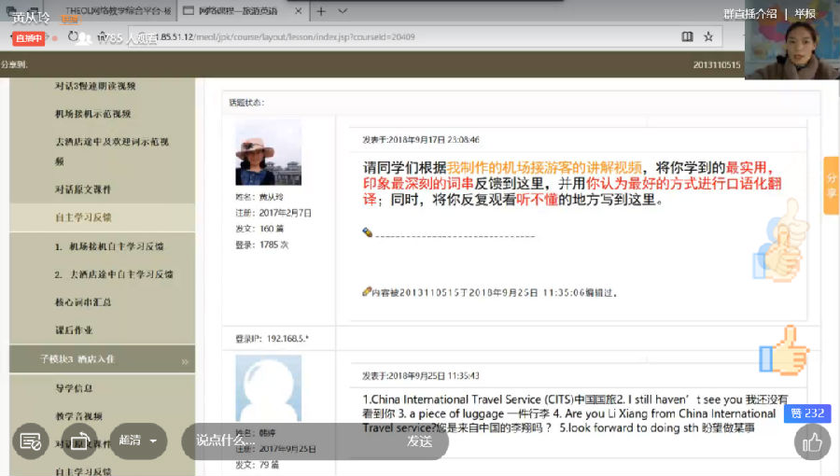Click the orange 分享 share side tab
840x476 pixels.
coord(831,186)
